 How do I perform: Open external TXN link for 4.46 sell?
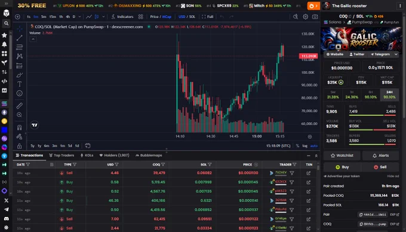309,173
